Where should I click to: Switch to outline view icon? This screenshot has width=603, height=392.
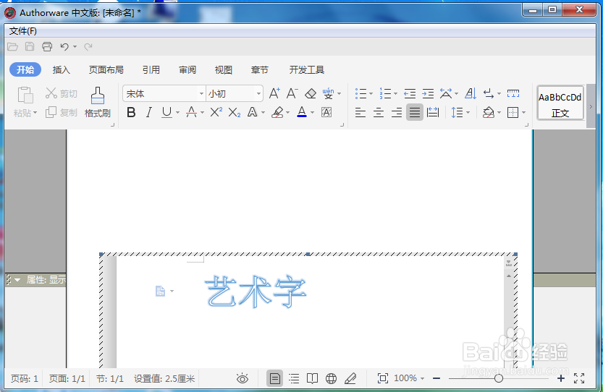(294, 378)
